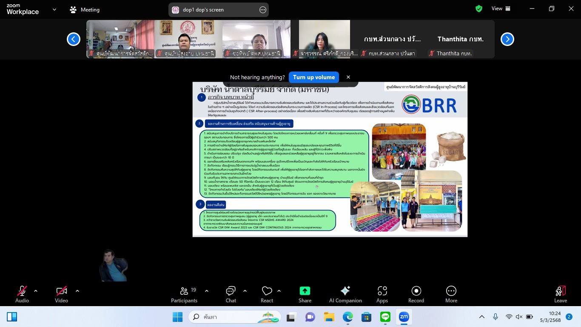Viewport: 581px width, 327px height.
Task: Click the green encryption shield icon
Action: click(x=479, y=9)
